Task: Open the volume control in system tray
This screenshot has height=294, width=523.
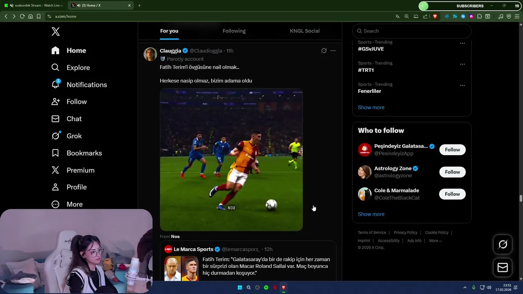Action: pos(489,287)
